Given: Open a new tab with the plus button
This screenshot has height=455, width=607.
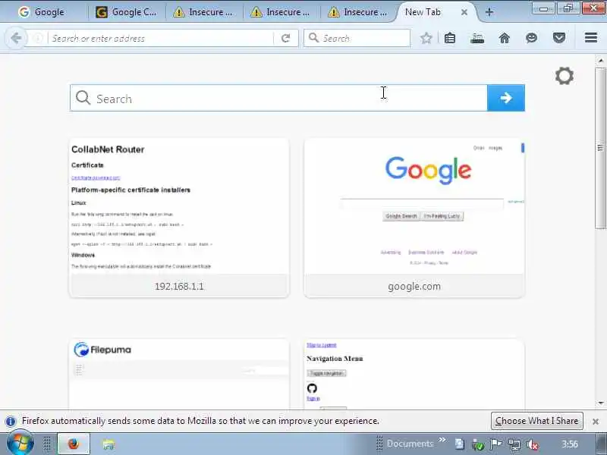Looking at the screenshot, I should (x=489, y=12).
